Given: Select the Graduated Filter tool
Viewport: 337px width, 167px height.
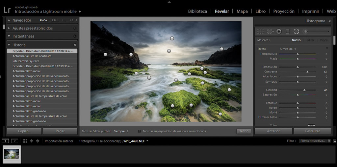Looking at the screenshot, I should point(287,31).
